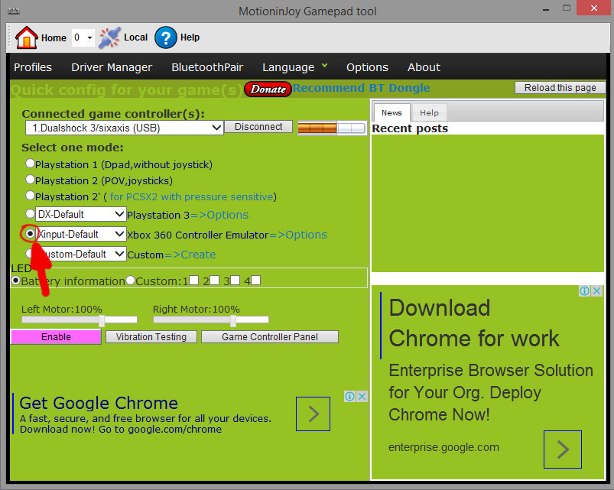The width and height of the screenshot is (614, 490).
Task: Click arrow button on Get Google Chrome ad
Action: click(313, 414)
